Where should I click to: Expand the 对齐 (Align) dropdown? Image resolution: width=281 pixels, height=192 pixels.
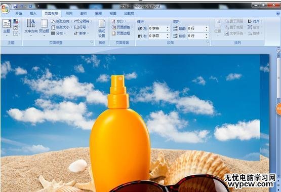point(255,21)
